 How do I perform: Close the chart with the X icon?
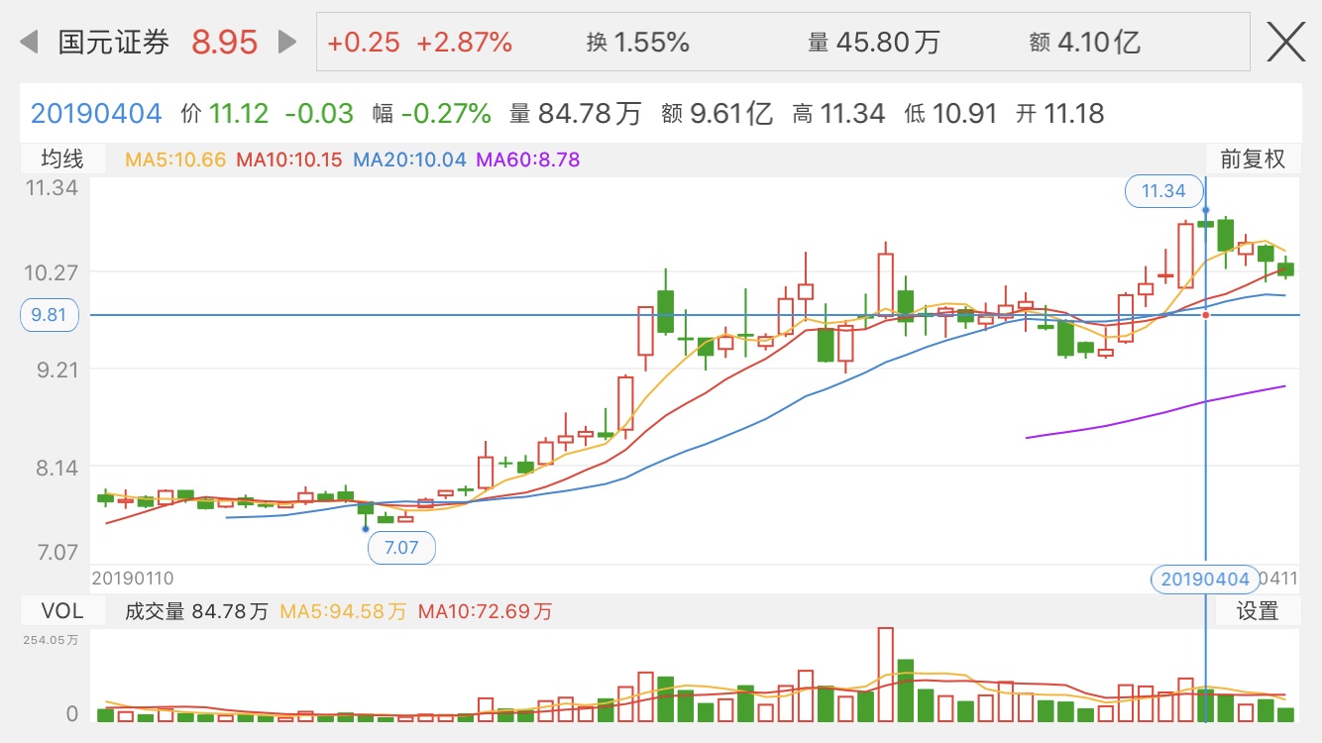1286,42
